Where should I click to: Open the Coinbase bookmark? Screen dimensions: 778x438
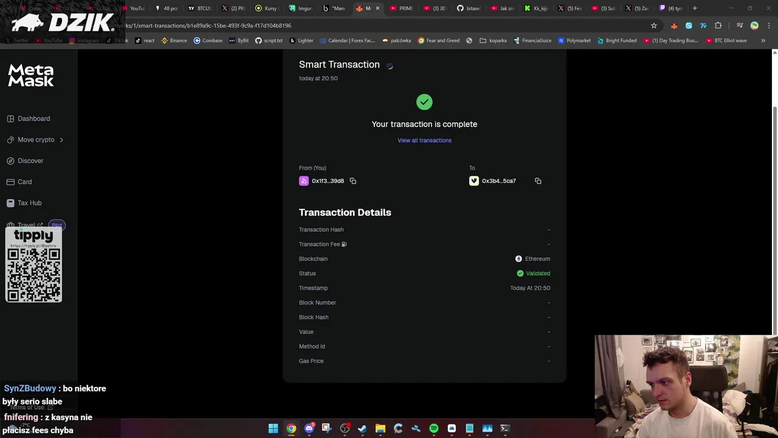coord(208,41)
